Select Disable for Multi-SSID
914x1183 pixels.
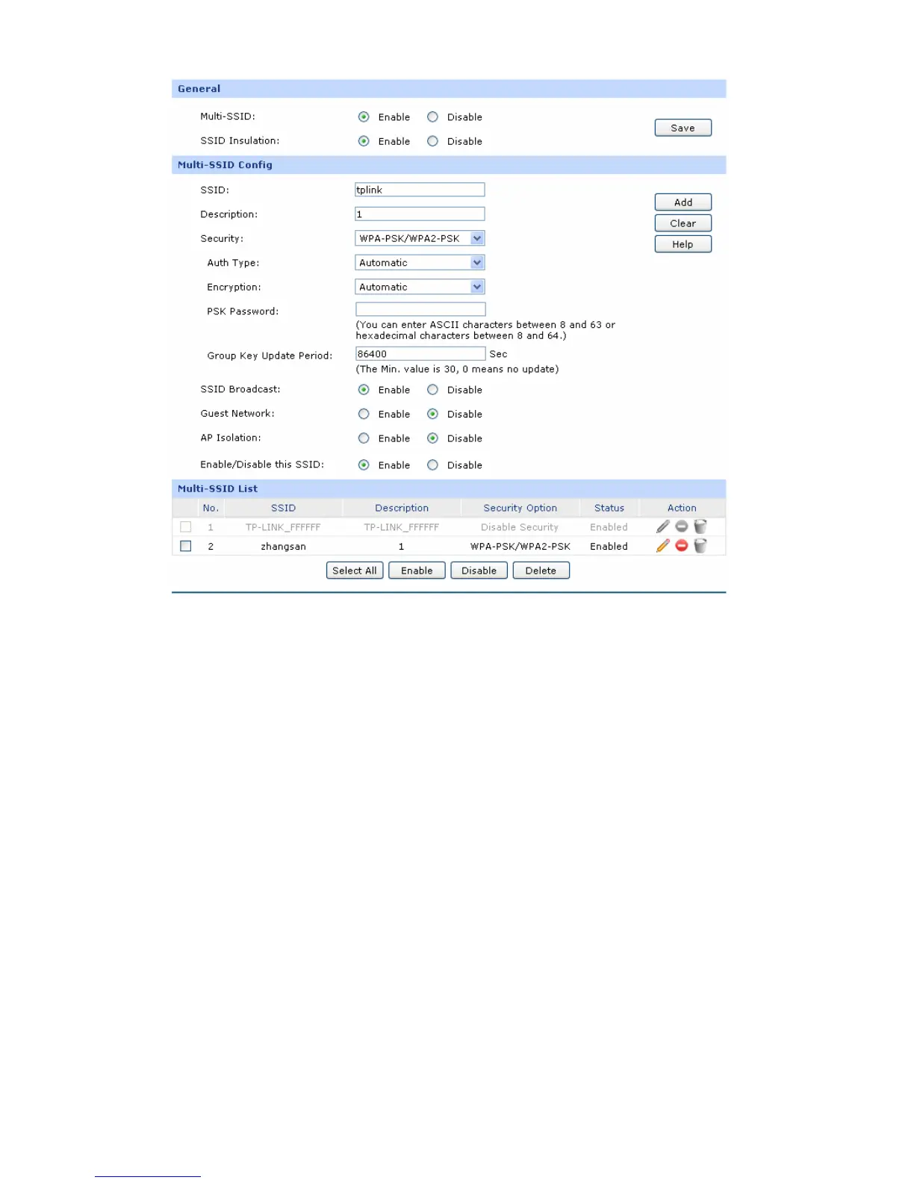[432, 117]
